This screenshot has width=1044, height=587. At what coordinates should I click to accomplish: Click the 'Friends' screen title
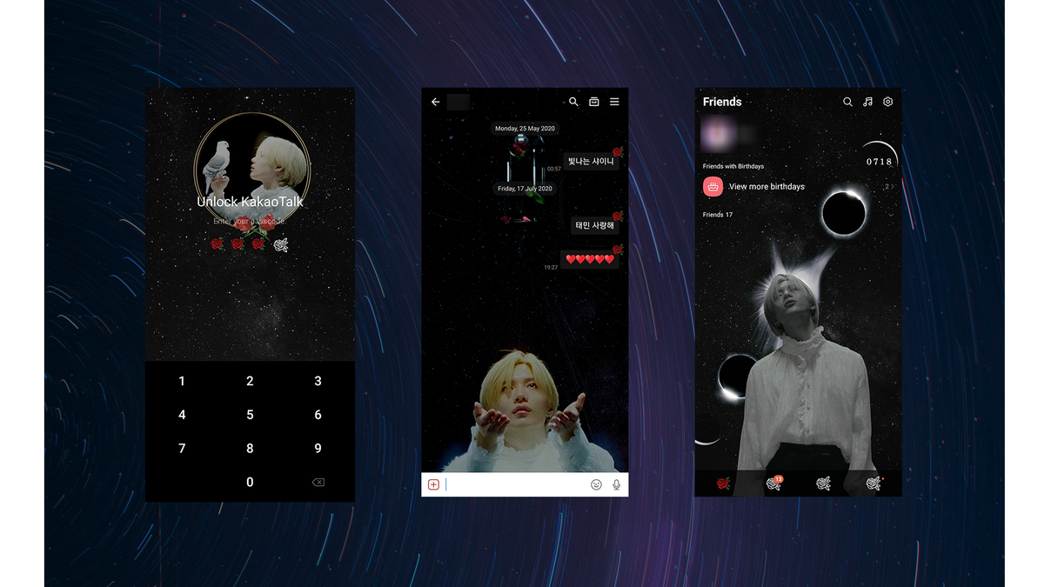click(722, 102)
